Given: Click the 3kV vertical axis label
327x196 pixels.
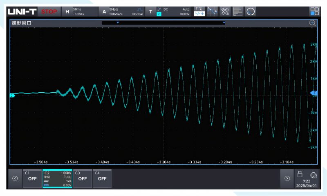Looking at the screenshot, I should coord(314,44).
